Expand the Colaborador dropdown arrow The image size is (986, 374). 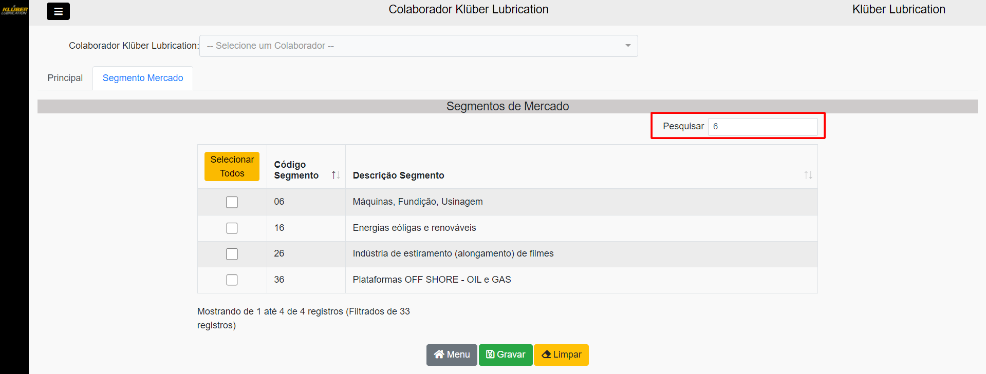(x=627, y=46)
